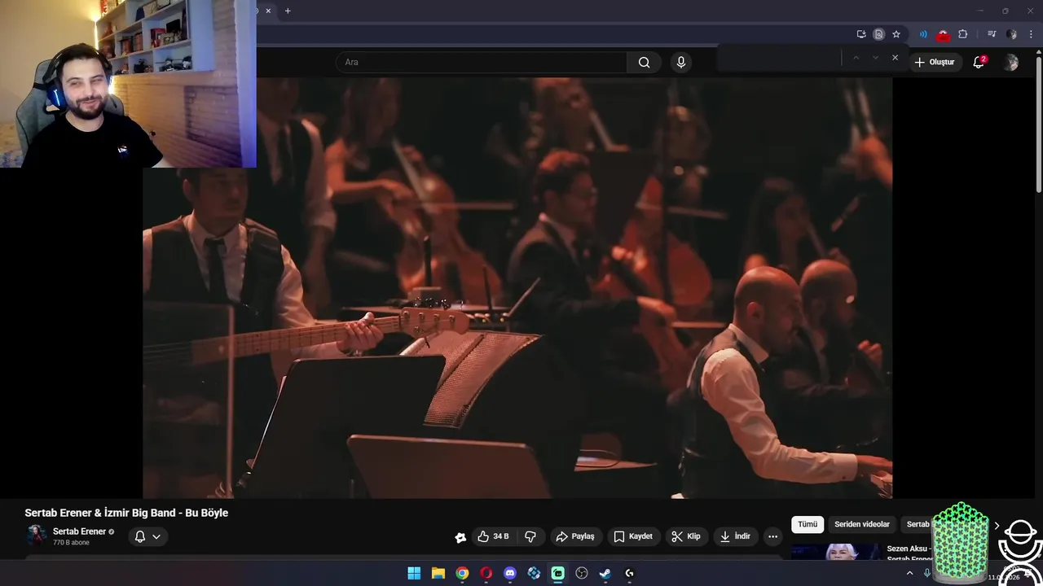Open Sertab Erener channel avatar
Screen dimensions: 1043x586
[36, 536]
